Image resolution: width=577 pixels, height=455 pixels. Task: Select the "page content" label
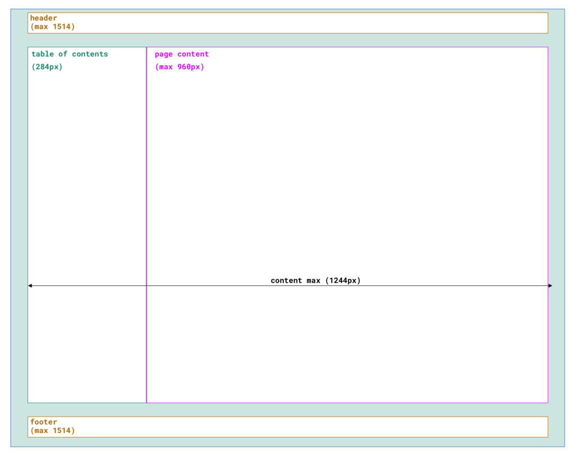point(181,54)
